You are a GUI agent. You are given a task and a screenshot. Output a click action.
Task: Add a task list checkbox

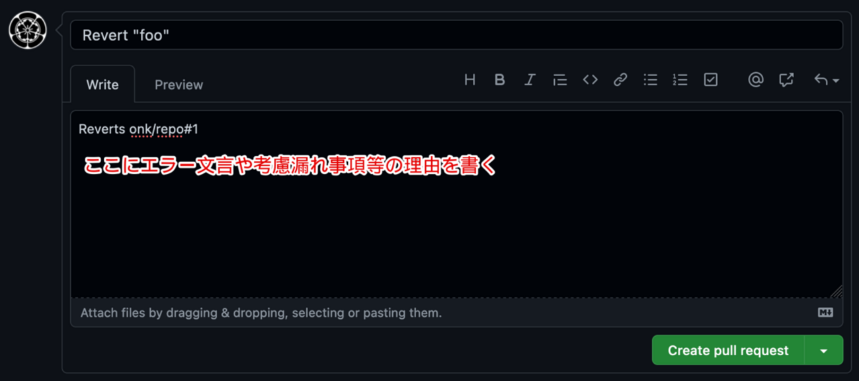[x=711, y=80]
